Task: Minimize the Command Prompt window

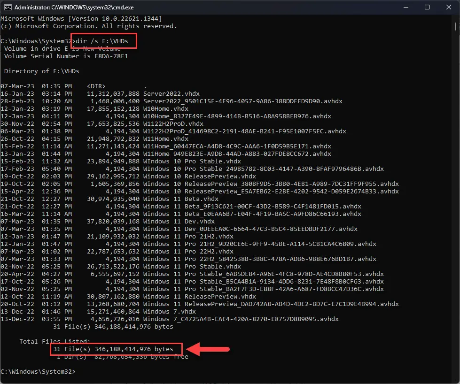Action: pyautogui.click(x=406, y=8)
